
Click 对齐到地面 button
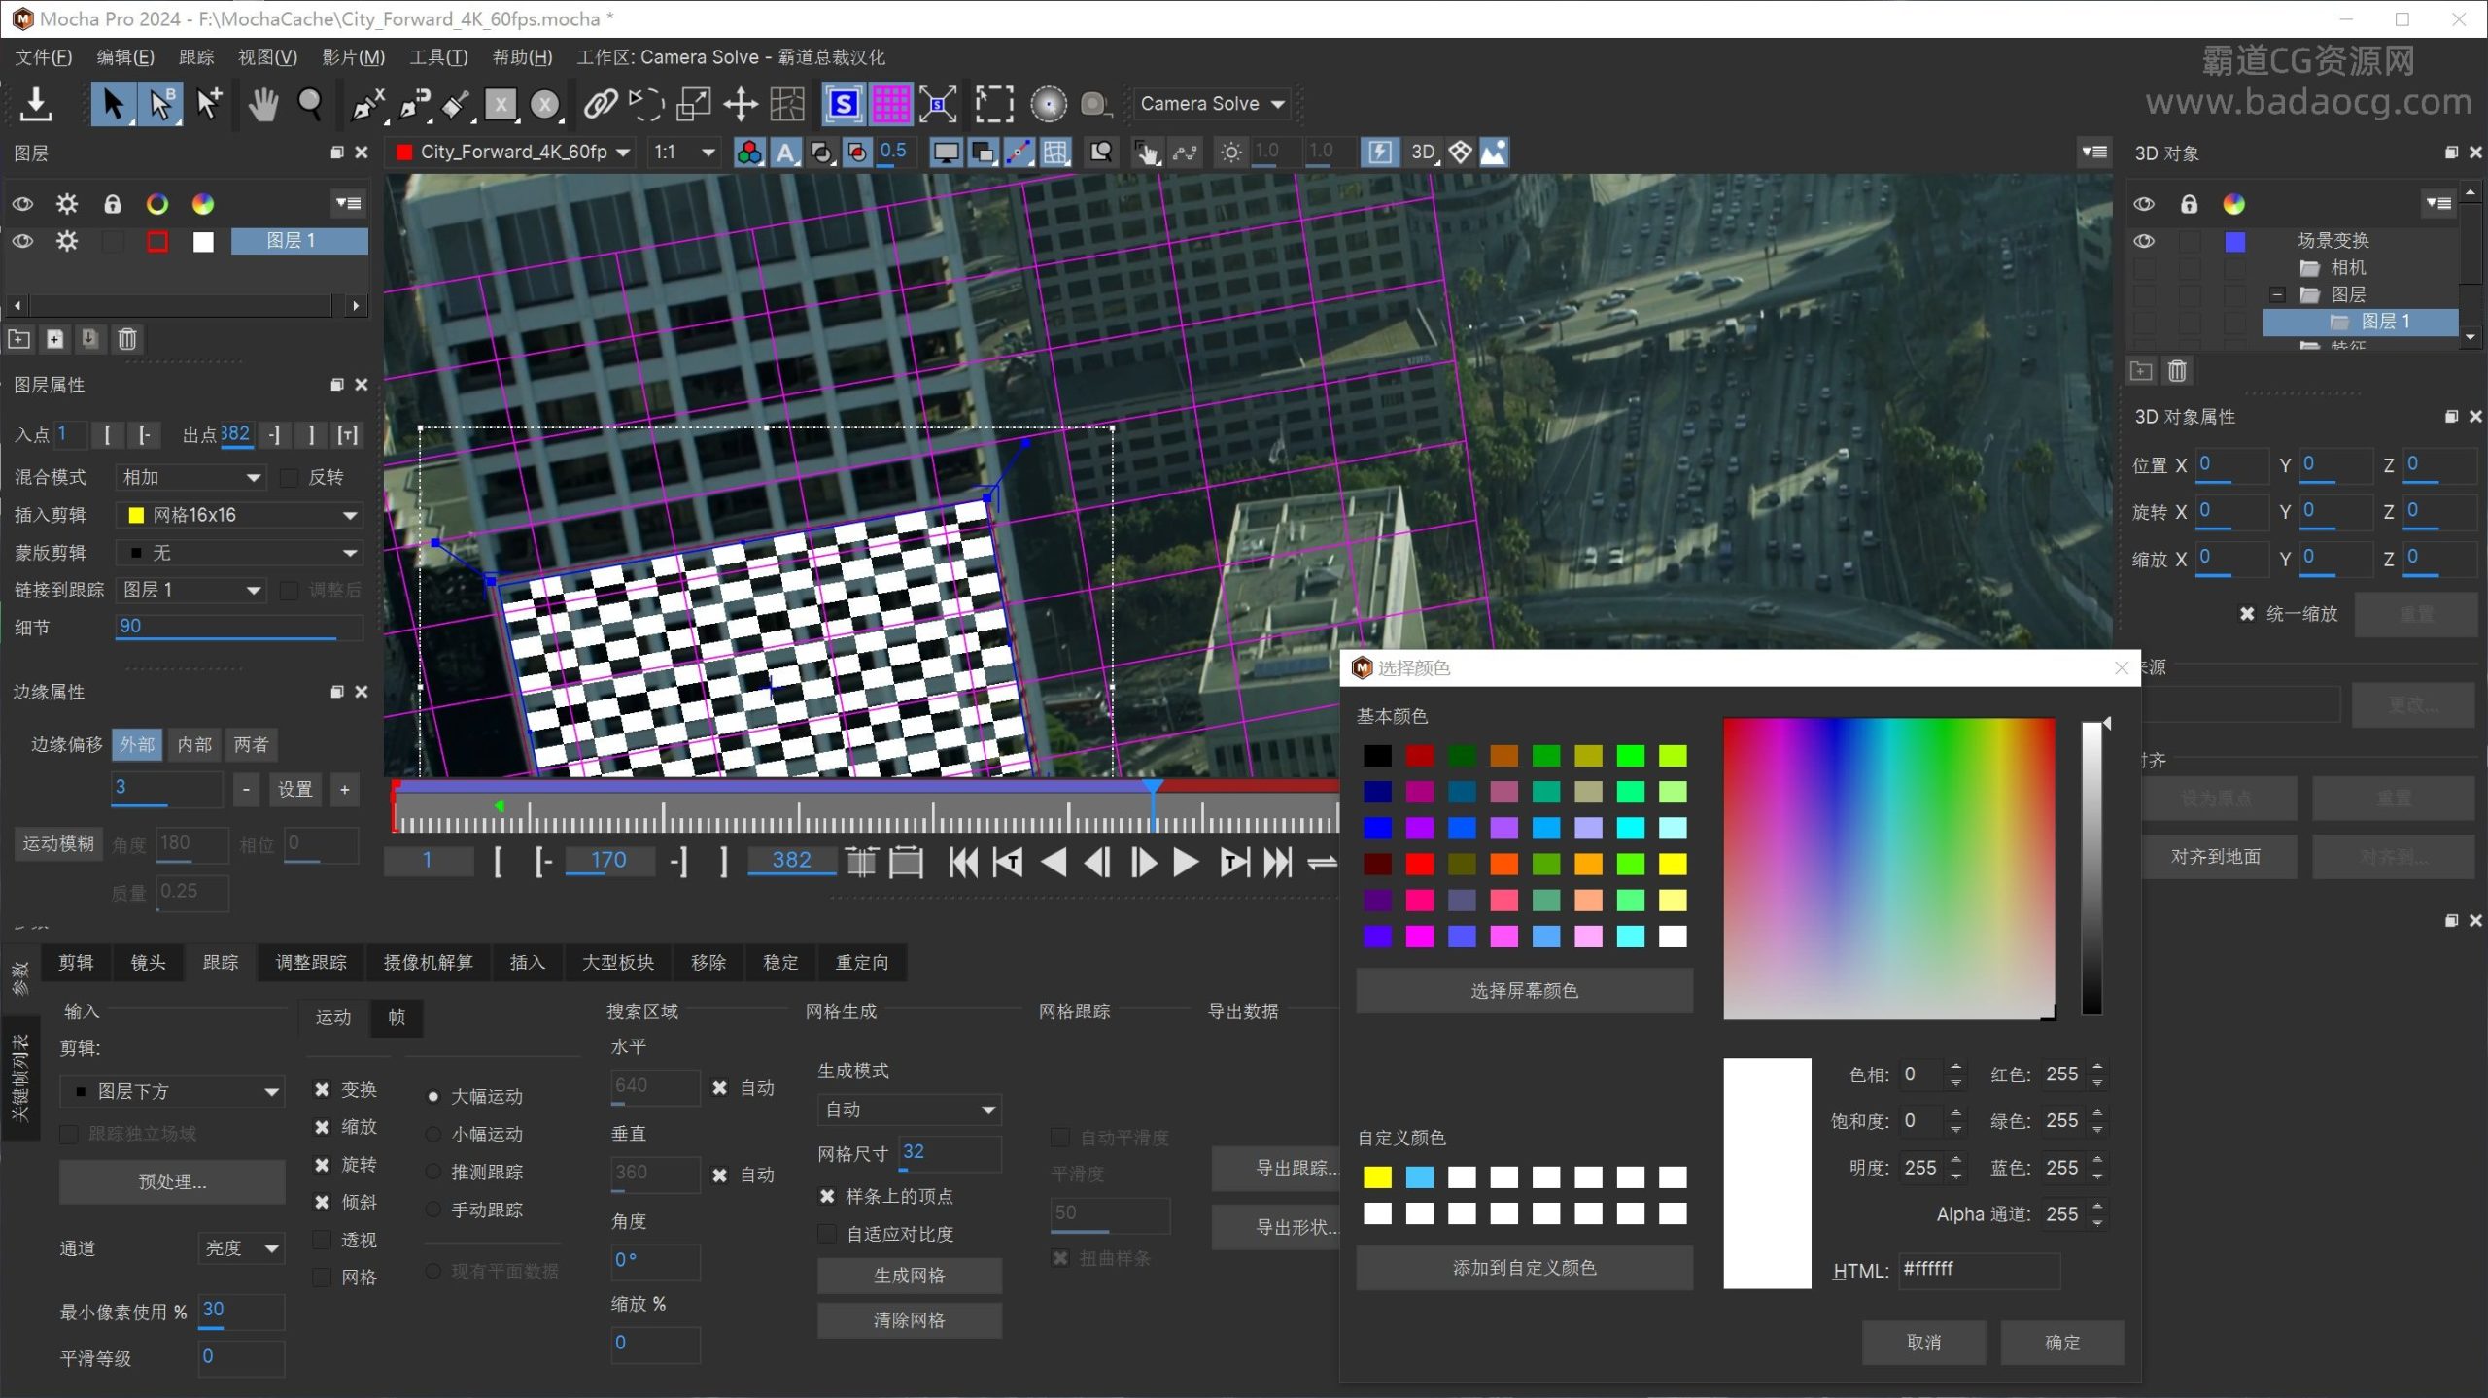(2216, 856)
